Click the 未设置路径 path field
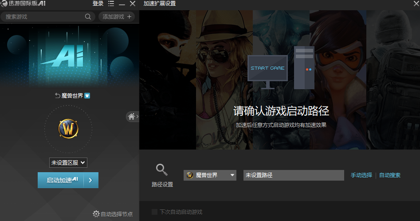The image size is (420, 221). (294, 175)
